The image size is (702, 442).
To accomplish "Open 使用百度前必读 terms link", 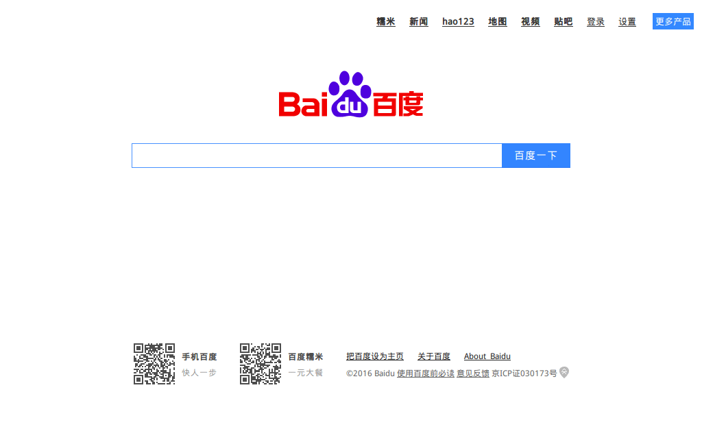I will click(425, 373).
